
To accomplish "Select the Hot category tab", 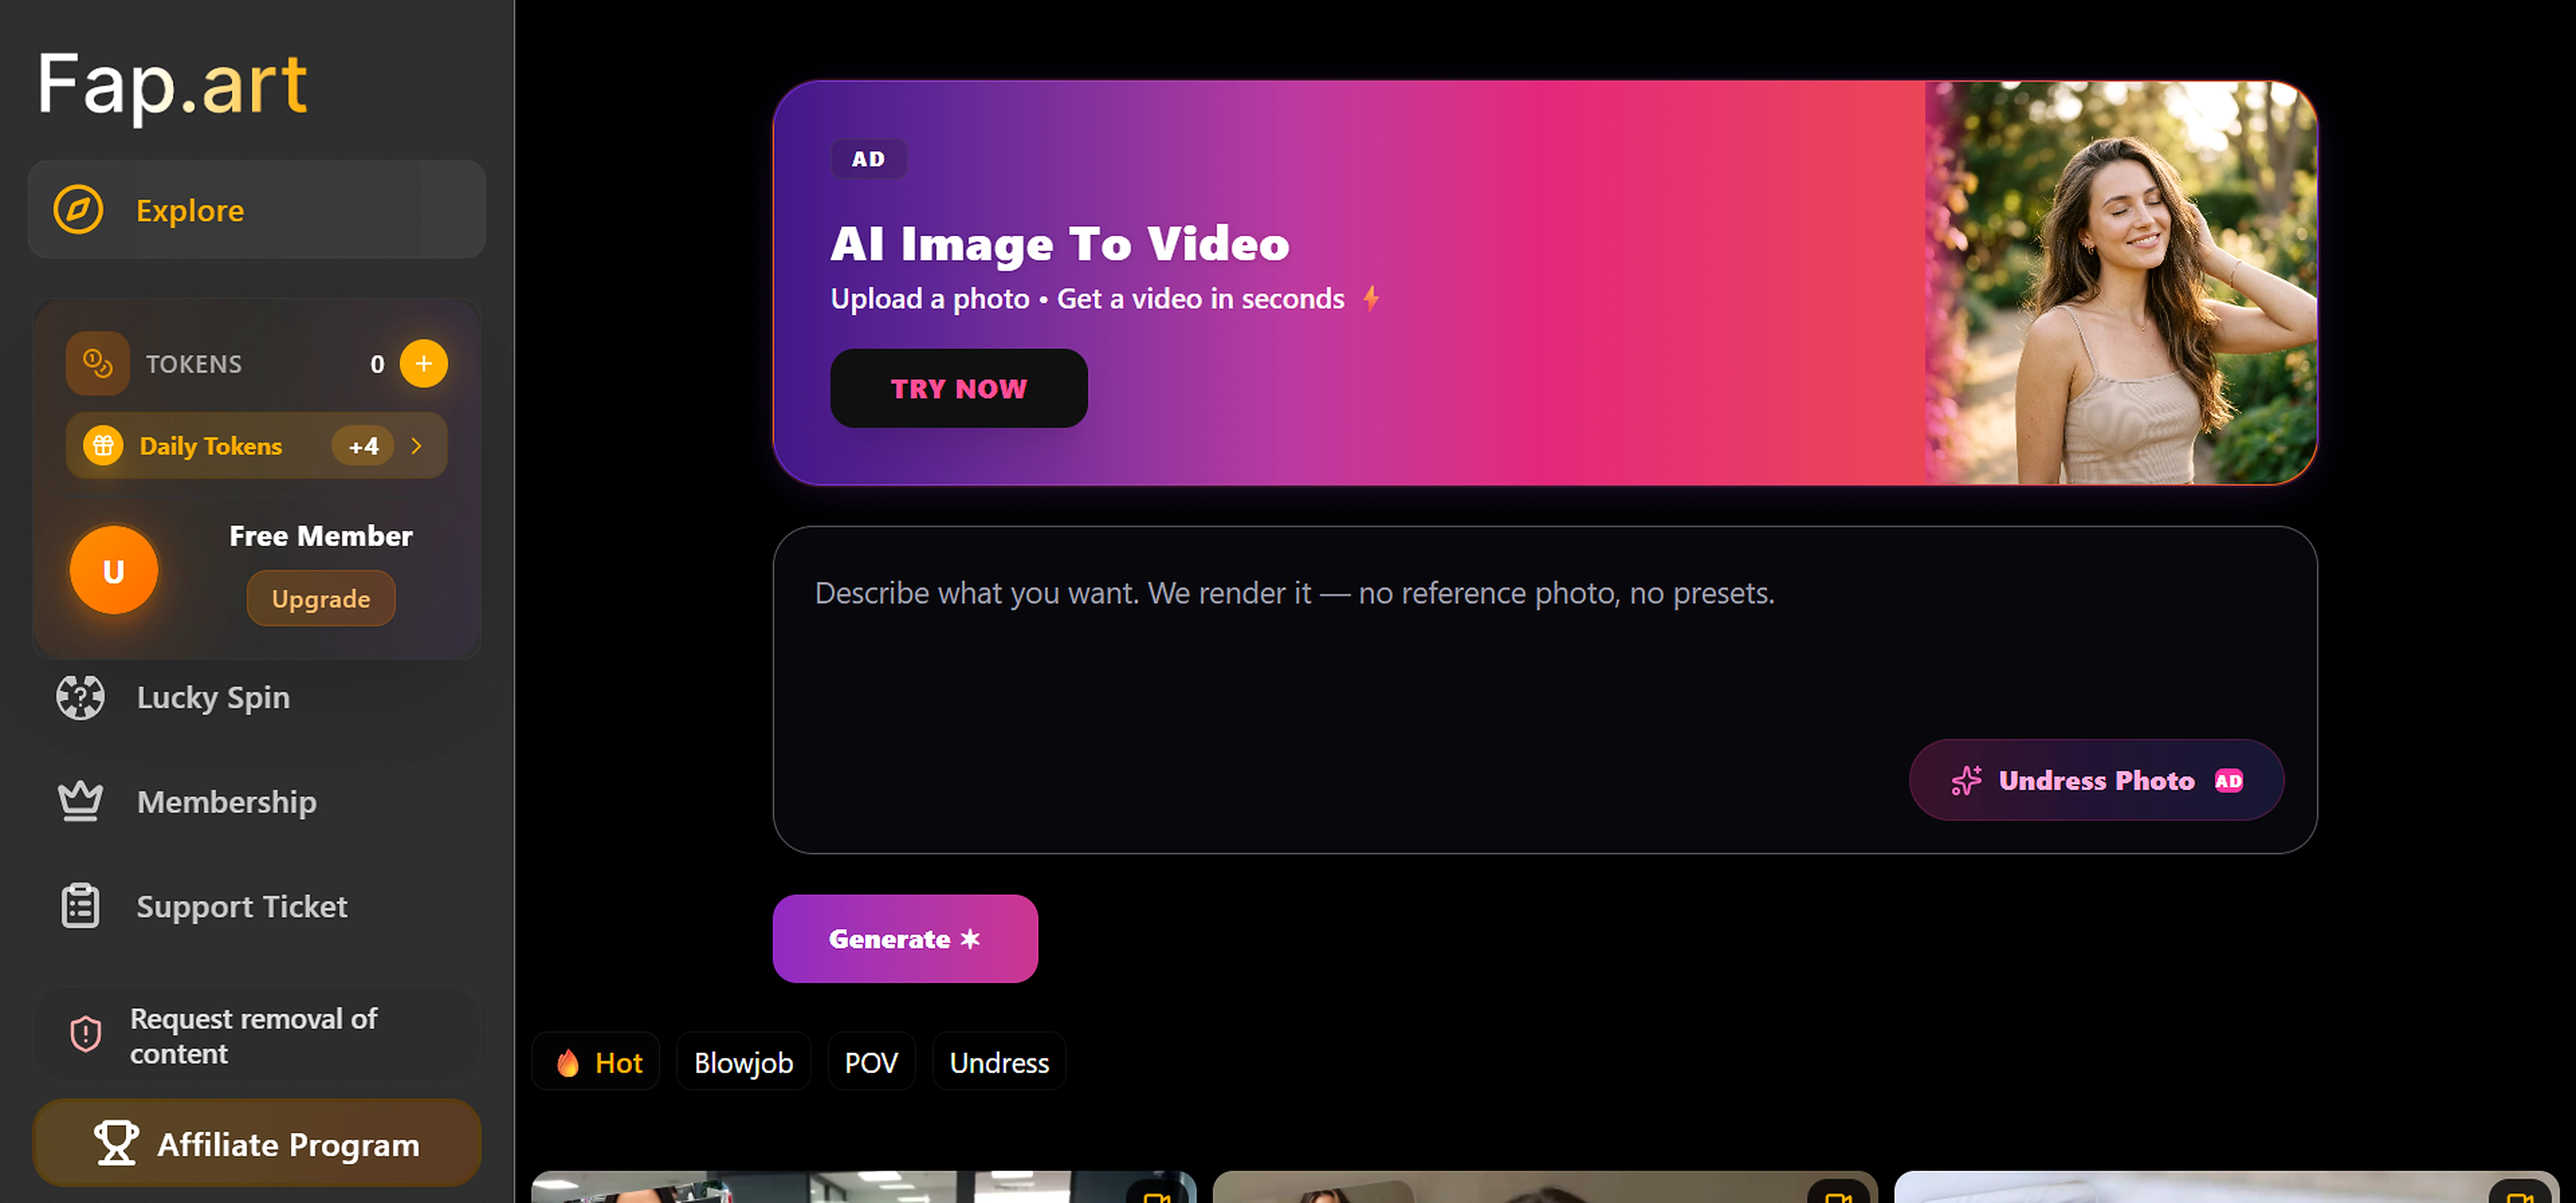I will pos(596,1062).
